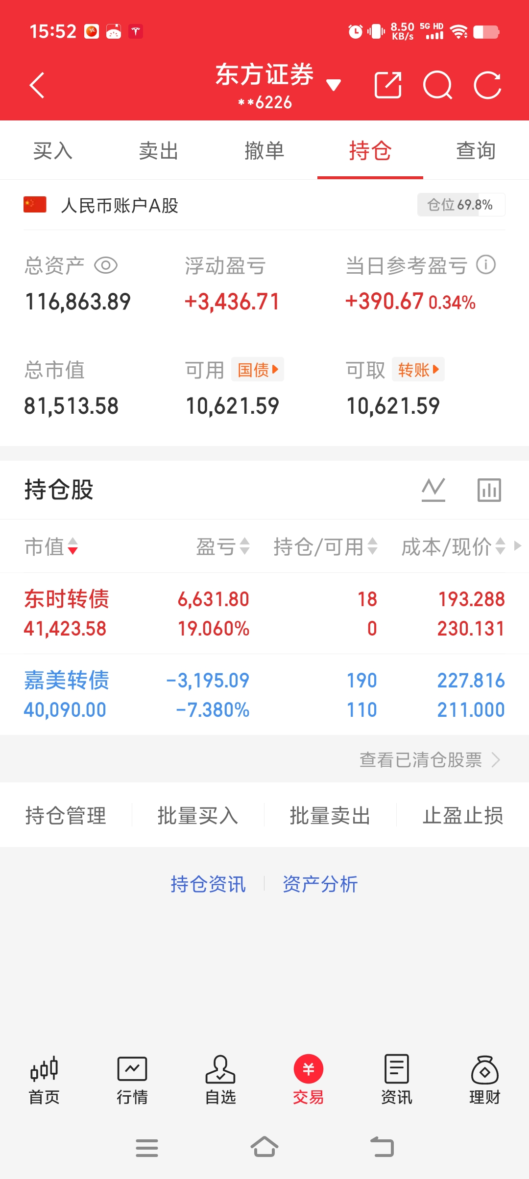The image size is (529, 1179).
Task: Tap the China flag icon
Action: [35, 205]
